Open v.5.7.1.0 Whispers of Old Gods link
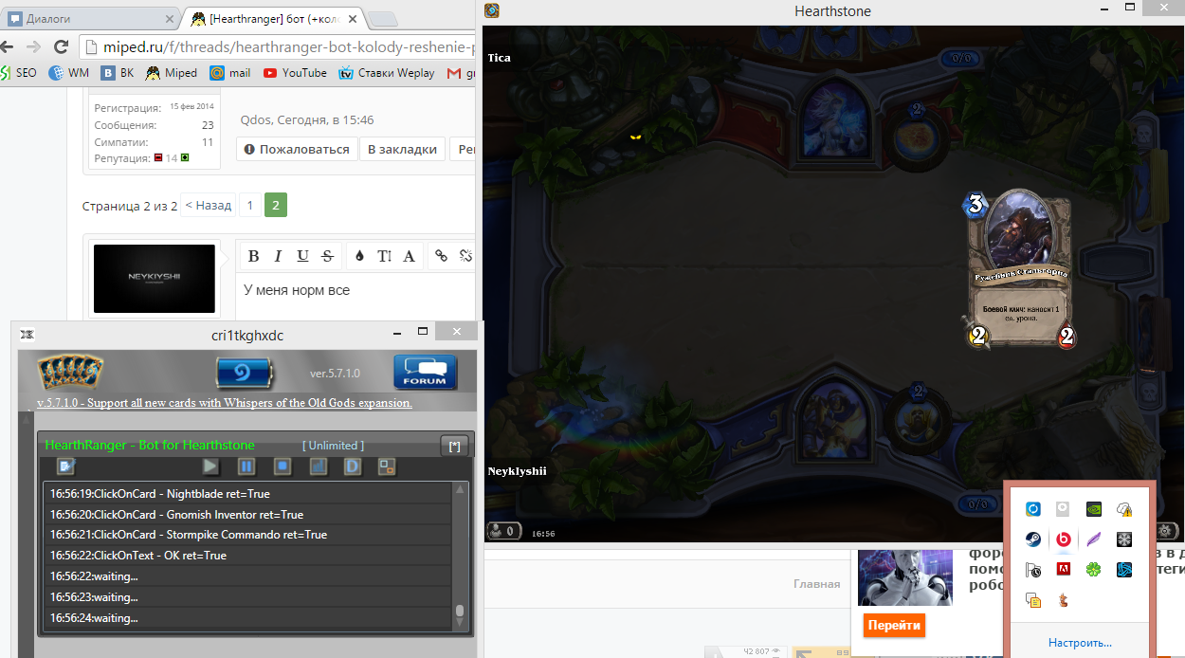Viewport: 1185px width, 658px height. click(x=225, y=403)
